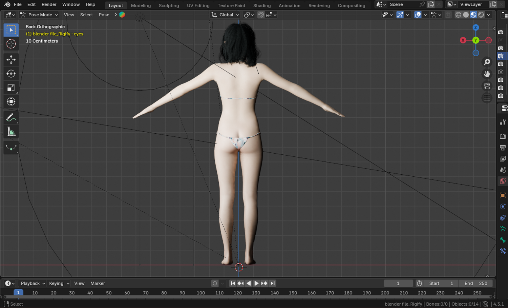Choose the Measure ruler tool
This screenshot has width=508, height=308.
click(x=11, y=132)
